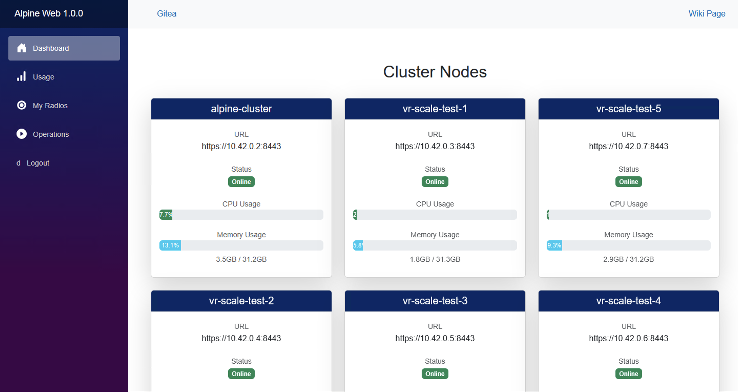The width and height of the screenshot is (738, 392).
Task: Click vr-scale-test-4 Online status badge
Action: (x=628, y=374)
